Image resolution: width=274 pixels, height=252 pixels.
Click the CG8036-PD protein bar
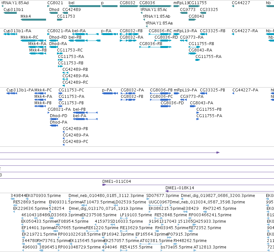166,106
